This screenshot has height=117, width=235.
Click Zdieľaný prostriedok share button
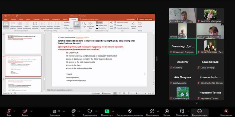click(x=144, y=19)
